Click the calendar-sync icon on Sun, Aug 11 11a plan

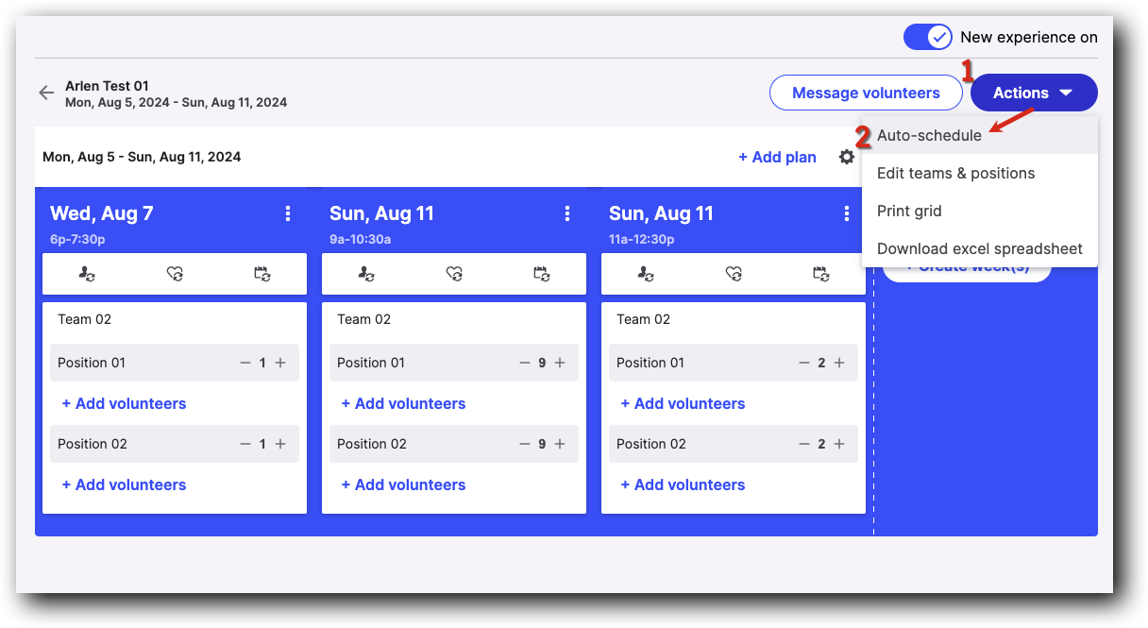pyautogui.click(x=821, y=274)
